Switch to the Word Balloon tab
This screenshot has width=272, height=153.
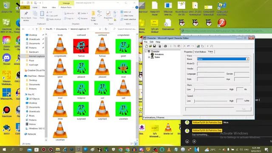(200, 52)
